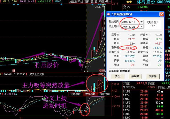Click the two gold star rating icon
The height and width of the screenshot is (119, 170).
[129, 2]
